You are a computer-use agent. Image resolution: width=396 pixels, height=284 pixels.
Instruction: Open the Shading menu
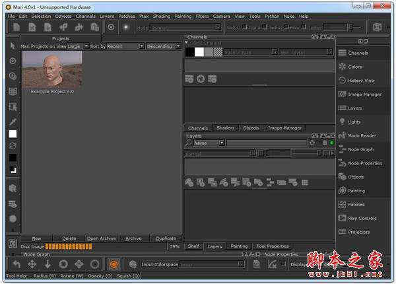[x=162, y=16]
